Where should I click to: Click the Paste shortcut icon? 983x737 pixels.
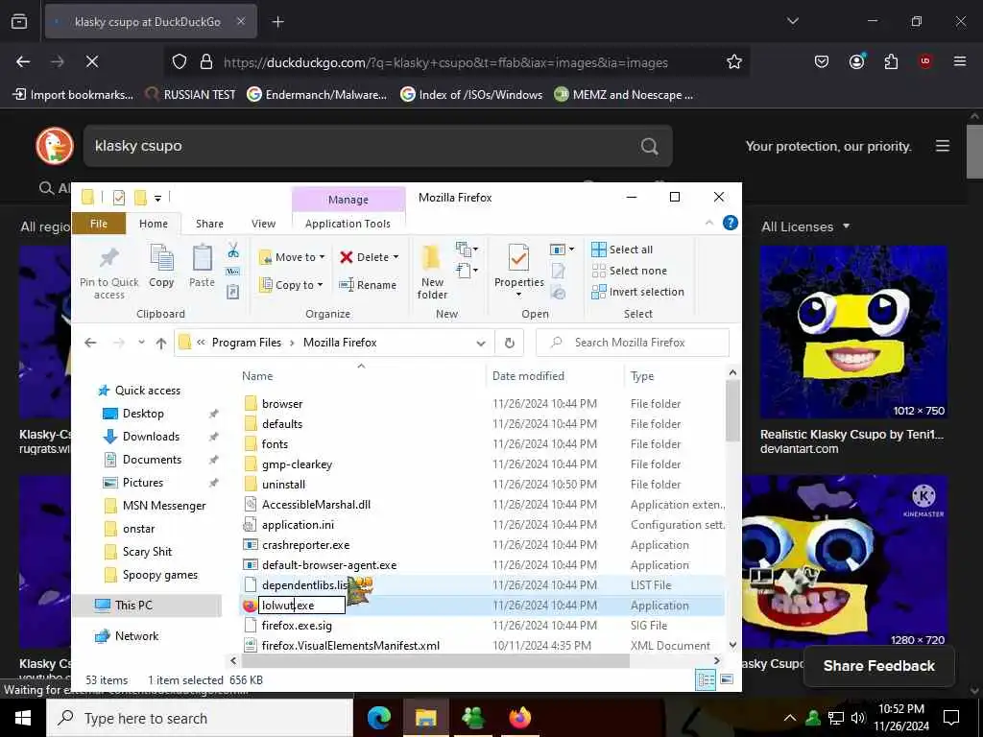click(233, 292)
